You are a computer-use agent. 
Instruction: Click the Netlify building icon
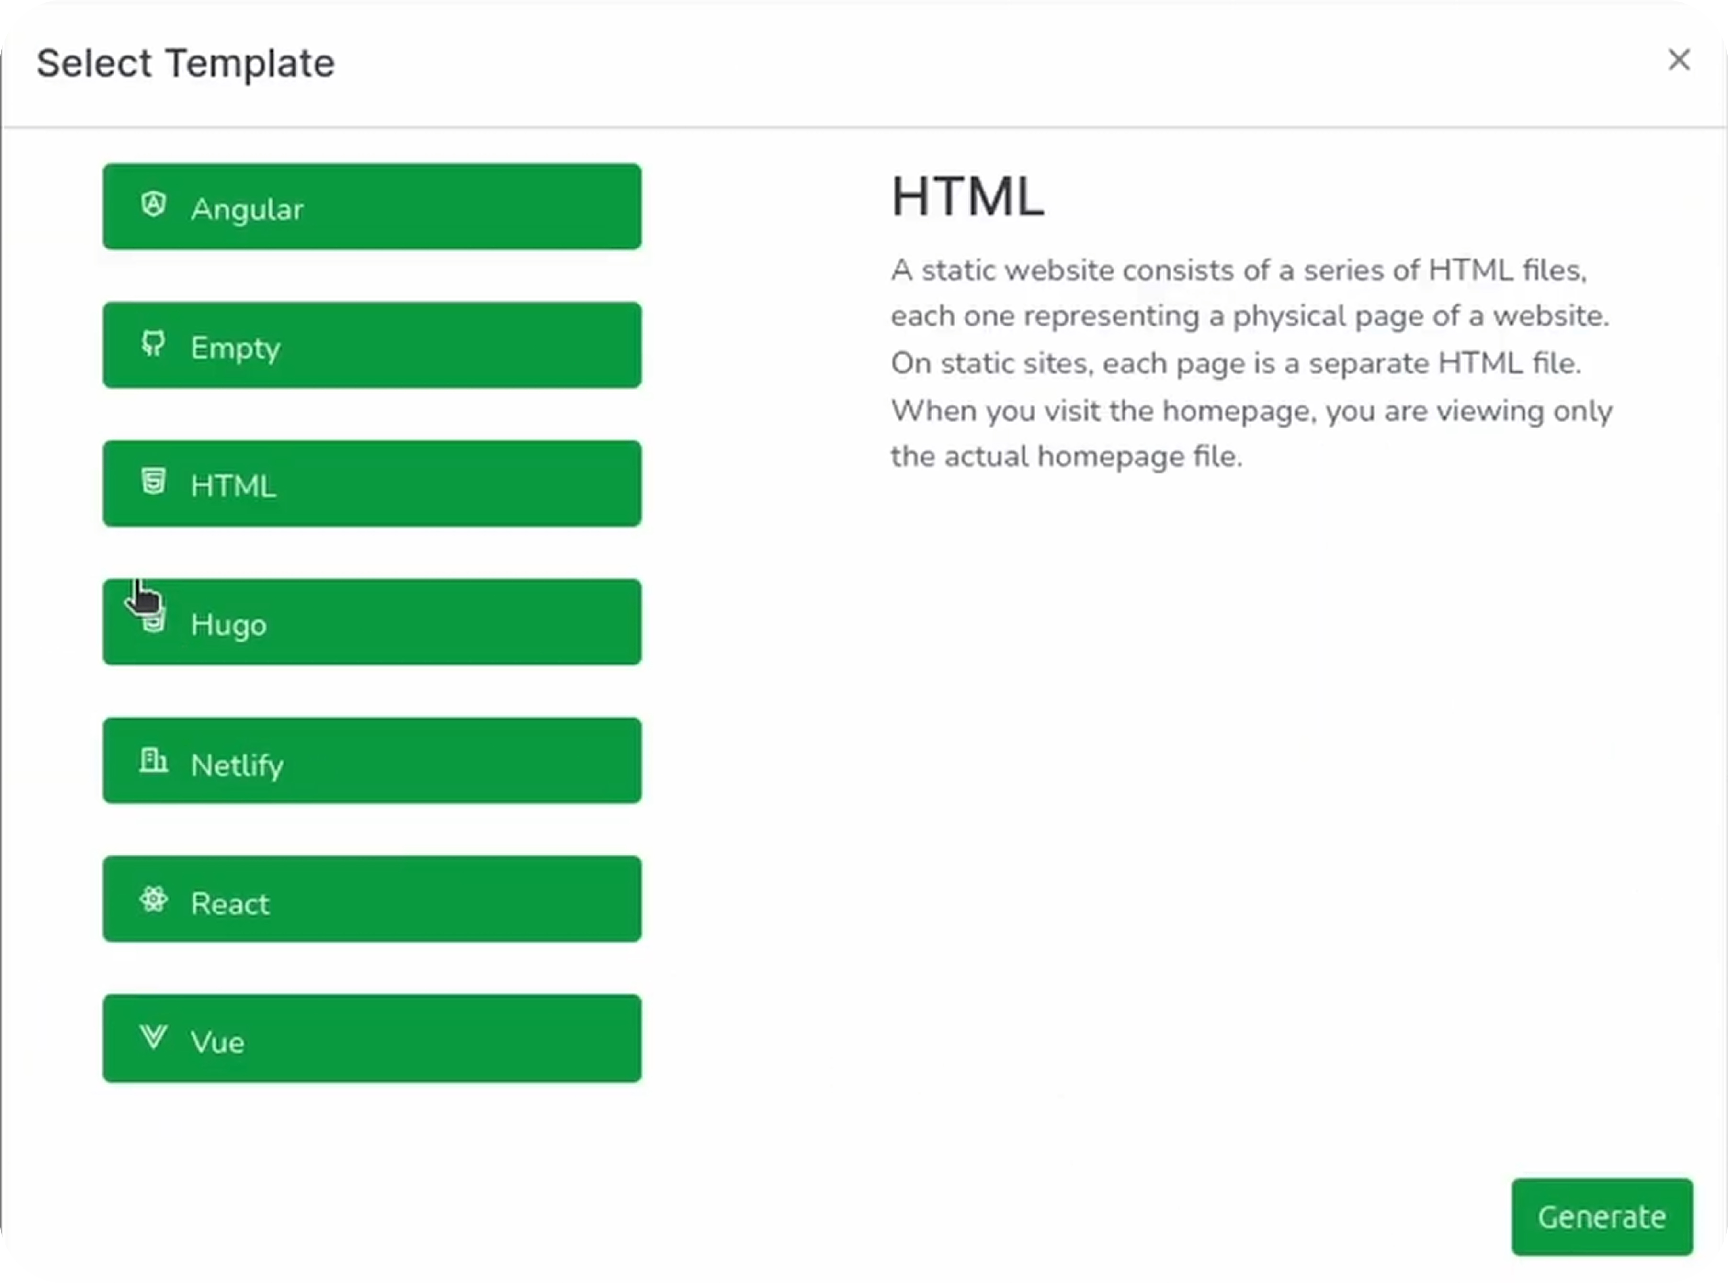click(x=155, y=760)
